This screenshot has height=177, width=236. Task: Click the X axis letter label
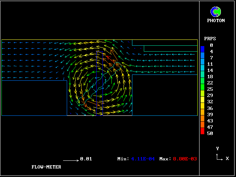coord(227,158)
